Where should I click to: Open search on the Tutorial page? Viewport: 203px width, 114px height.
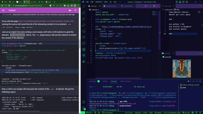75,10
